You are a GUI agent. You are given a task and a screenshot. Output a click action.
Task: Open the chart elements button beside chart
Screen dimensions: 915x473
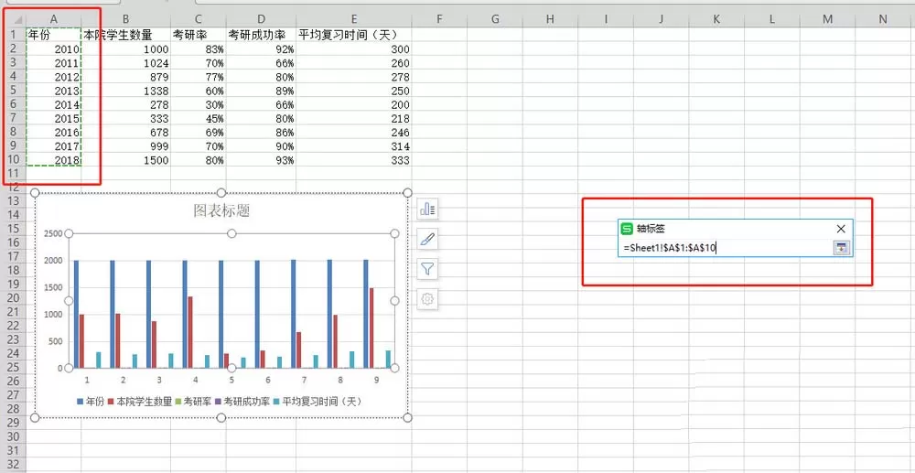click(x=427, y=209)
